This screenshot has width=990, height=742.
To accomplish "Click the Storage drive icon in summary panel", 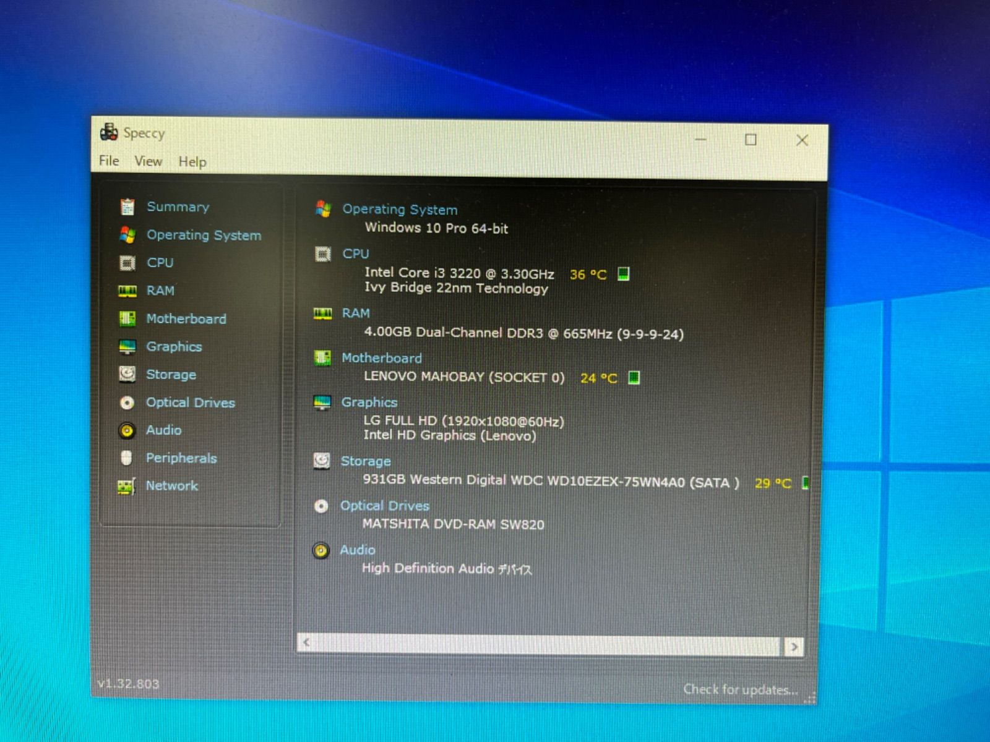I will click(x=322, y=461).
